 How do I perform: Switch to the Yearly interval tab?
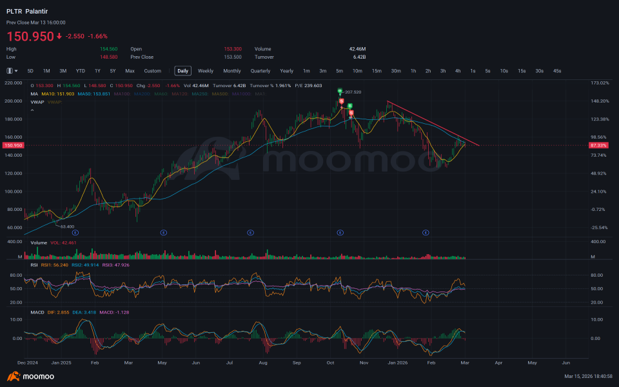[x=286, y=71]
